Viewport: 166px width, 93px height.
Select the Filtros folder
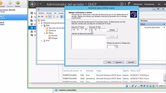pyautogui.click(x=51, y=33)
